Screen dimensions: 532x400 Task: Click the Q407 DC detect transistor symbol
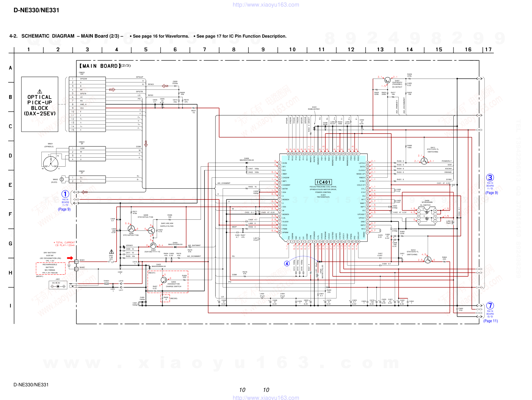[x=388, y=80]
